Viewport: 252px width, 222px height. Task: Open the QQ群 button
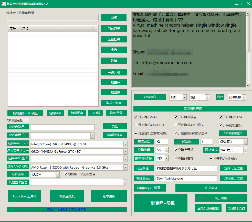coord(96,113)
